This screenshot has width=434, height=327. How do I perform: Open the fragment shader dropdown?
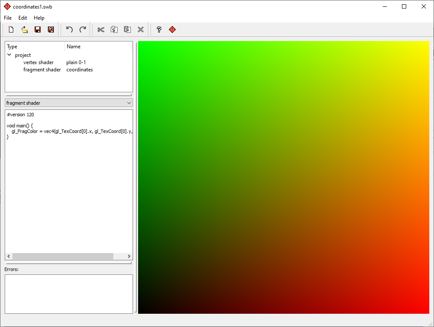pyautogui.click(x=69, y=103)
